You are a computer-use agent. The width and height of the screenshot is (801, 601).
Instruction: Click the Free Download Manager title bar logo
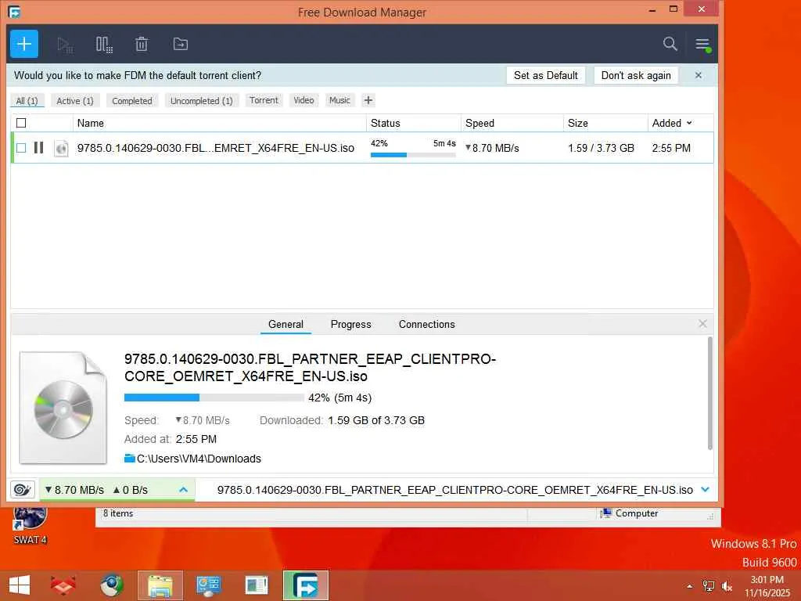point(14,12)
